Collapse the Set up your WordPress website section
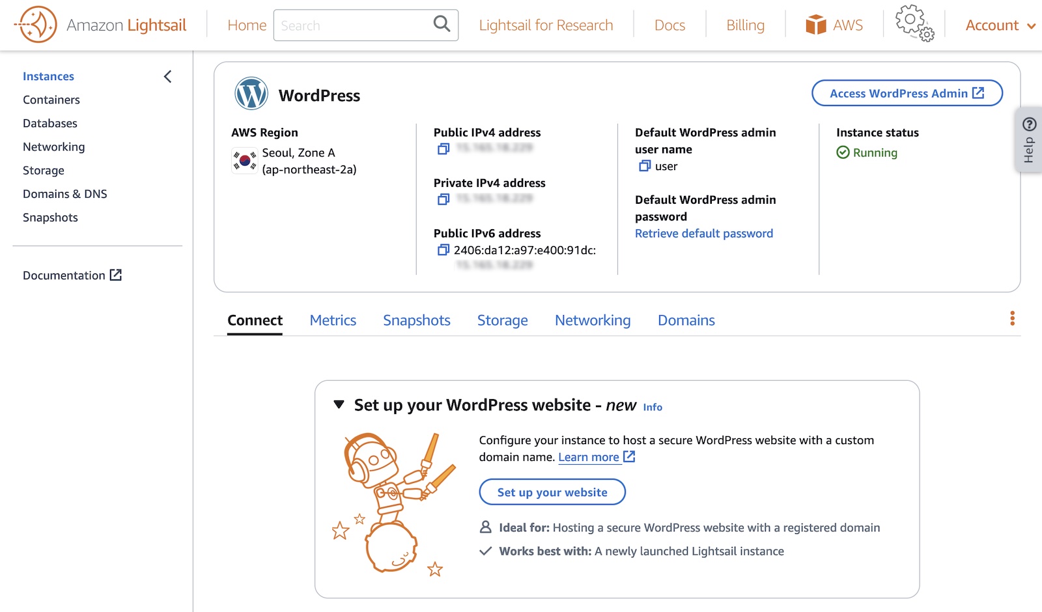The height and width of the screenshot is (612, 1042). [x=339, y=405]
